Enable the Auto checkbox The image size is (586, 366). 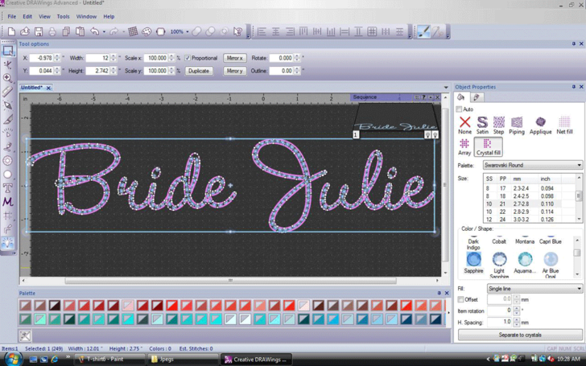point(460,109)
